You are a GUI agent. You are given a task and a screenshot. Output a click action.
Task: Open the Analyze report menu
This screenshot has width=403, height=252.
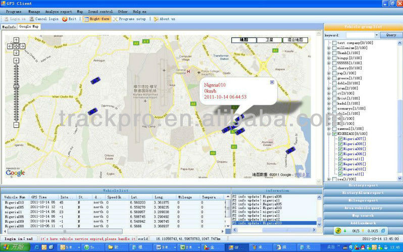(x=58, y=11)
